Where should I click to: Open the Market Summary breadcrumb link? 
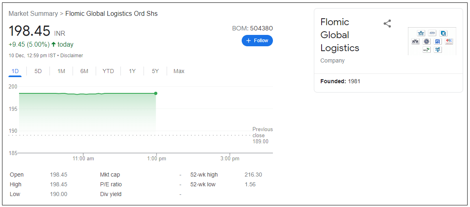click(33, 13)
